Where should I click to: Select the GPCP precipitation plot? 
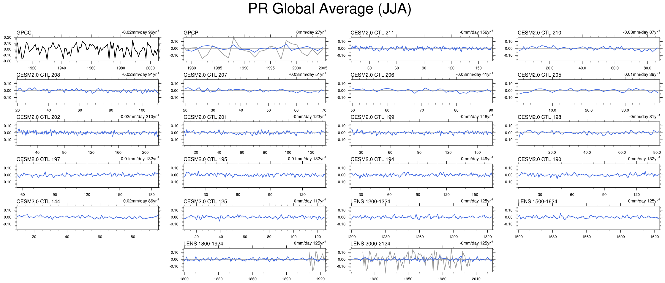pyautogui.click(x=255, y=49)
